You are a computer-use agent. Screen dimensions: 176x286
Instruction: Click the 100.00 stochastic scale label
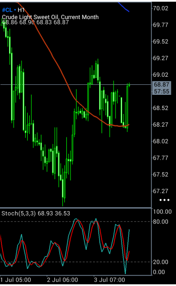pyautogui.click(x=162, y=212)
